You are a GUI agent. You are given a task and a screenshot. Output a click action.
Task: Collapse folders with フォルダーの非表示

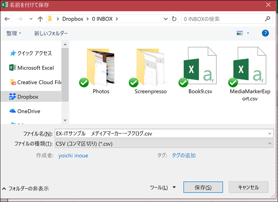25,188
